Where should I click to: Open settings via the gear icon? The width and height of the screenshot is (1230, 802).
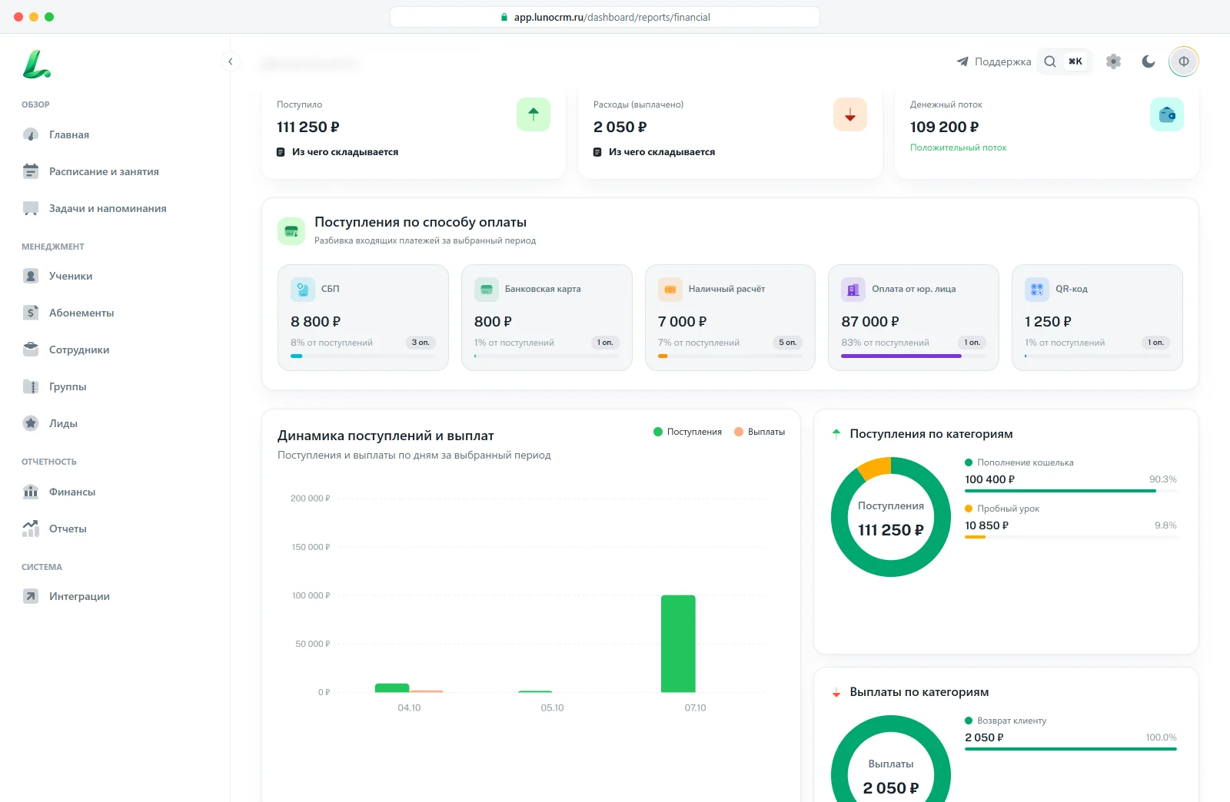point(1113,61)
